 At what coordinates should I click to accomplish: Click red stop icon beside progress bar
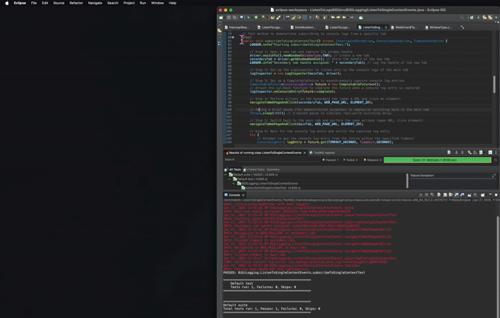point(495,160)
